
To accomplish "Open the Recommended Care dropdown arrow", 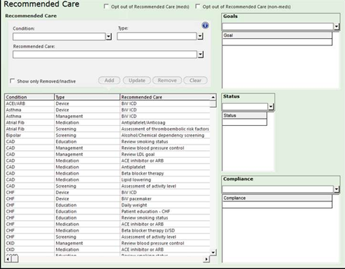I will tap(200, 55).
